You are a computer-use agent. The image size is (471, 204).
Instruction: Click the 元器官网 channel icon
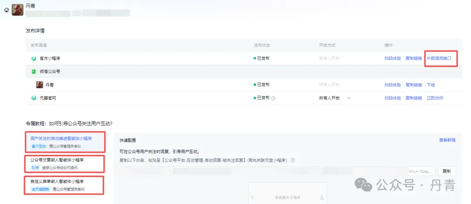tap(34, 98)
